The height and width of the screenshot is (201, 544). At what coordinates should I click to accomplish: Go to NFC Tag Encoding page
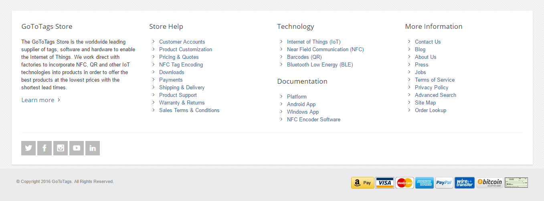[181, 65]
